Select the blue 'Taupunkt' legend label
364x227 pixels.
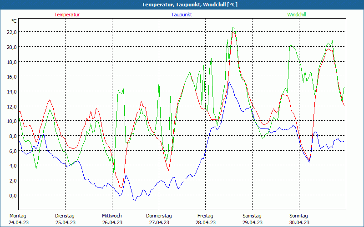tap(182, 15)
